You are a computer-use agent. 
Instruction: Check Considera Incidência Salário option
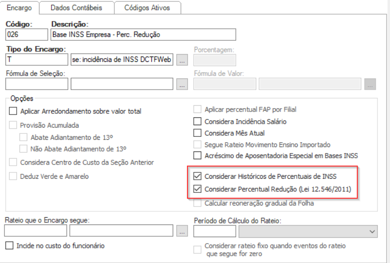click(x=197, y=121)
